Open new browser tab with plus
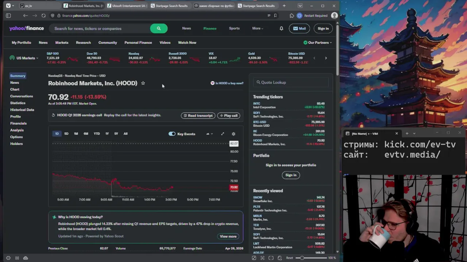 pos(284,6)
